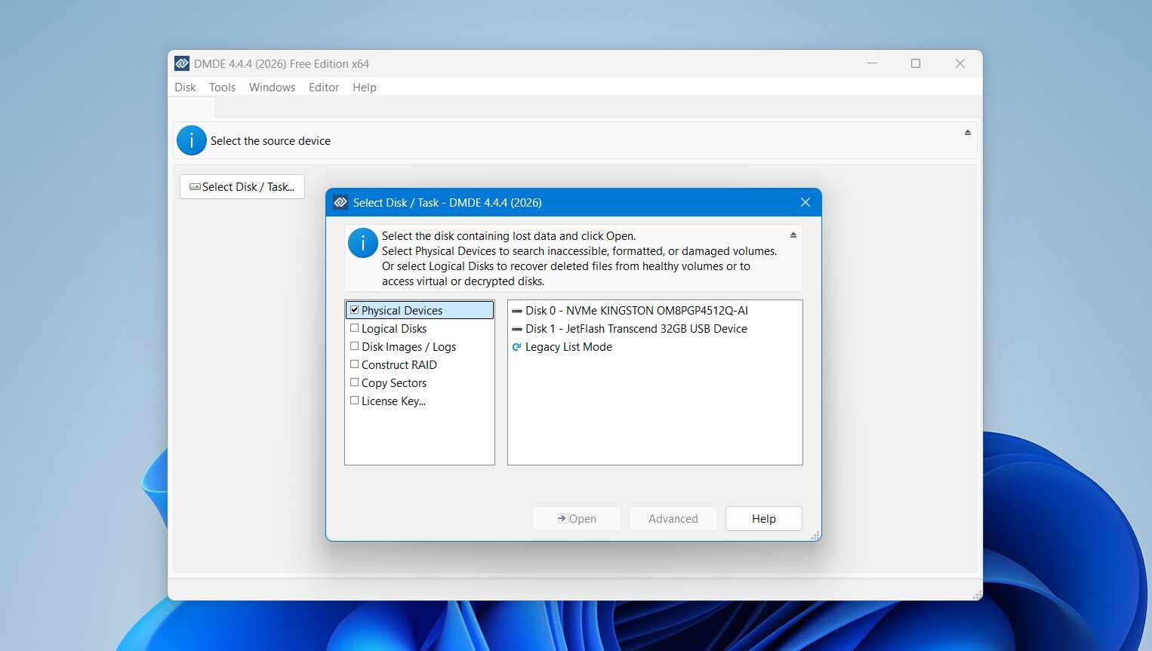This screenshot has height=651, width=1152.
Task: Minimize the DMDE main window
Action: (x=872, y=63)
